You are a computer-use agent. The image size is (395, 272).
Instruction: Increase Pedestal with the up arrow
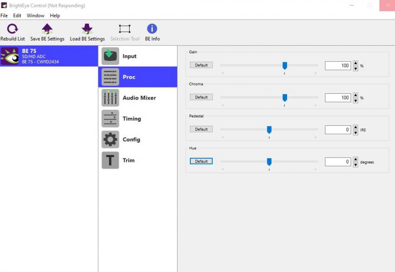[355, 128]
